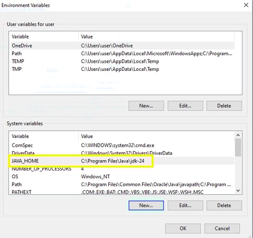
Task: Click system variables scrollbar up arrow
Action: click(238, 135)
